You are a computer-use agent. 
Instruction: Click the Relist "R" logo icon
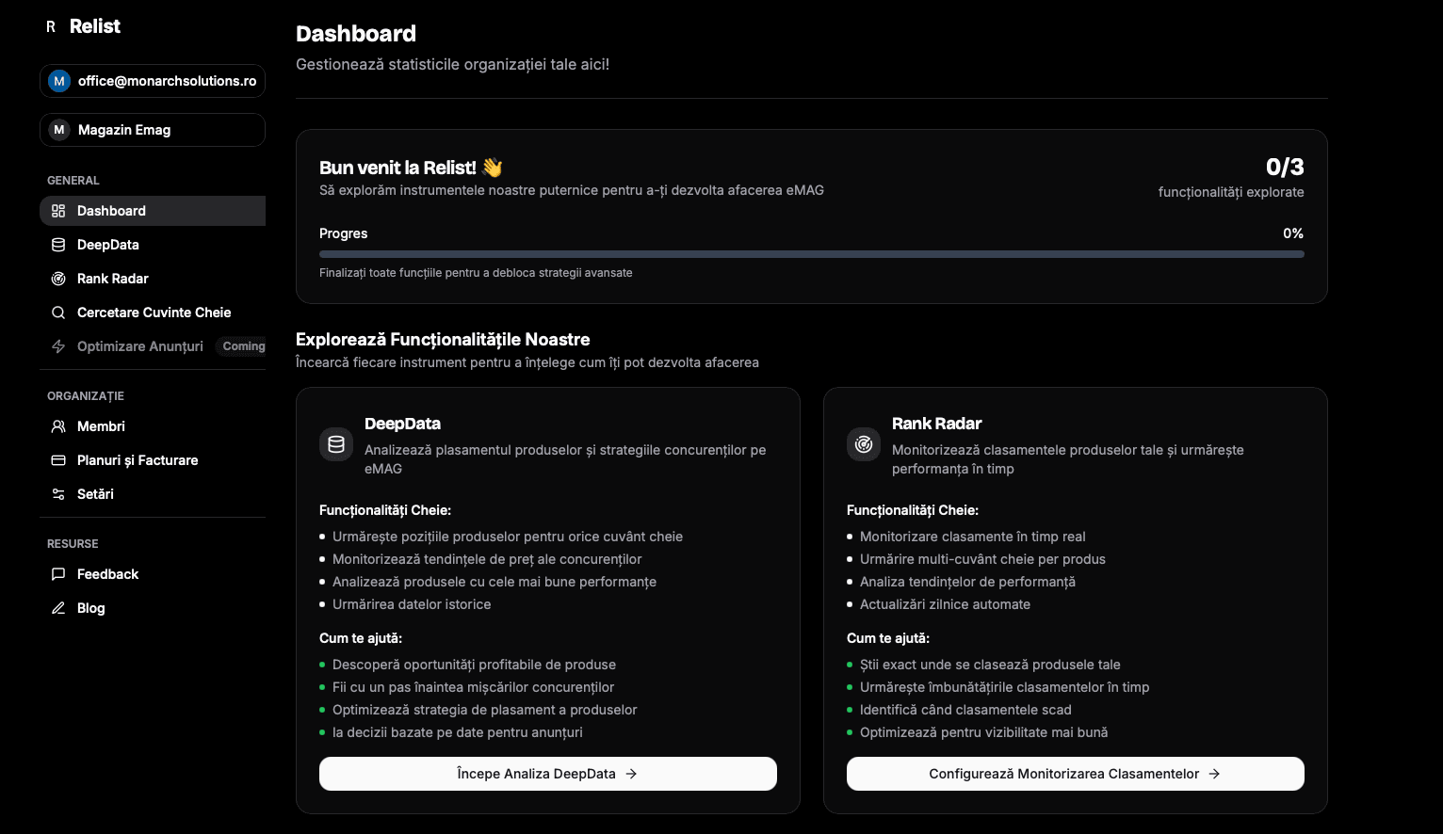pos(51,26)
